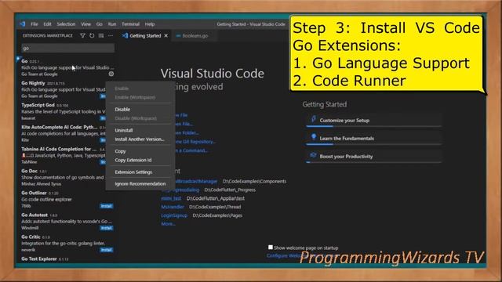Click the Learn the Fundamentals progress bar

(373, 144)
